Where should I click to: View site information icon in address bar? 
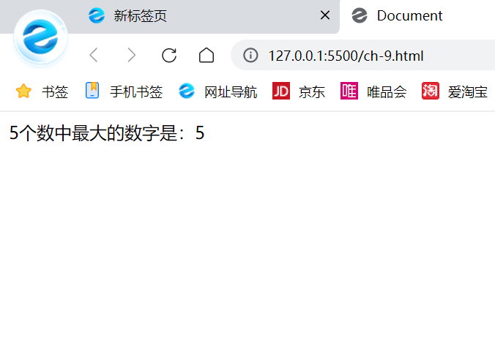250,55
